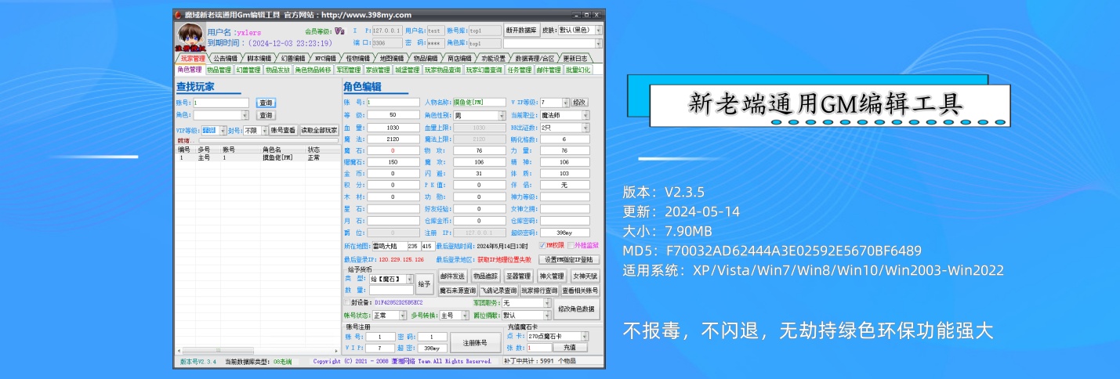Viewport: 1120px width, 379px height.
Task: Click the VIP member level badge
Action: point(339,31)
